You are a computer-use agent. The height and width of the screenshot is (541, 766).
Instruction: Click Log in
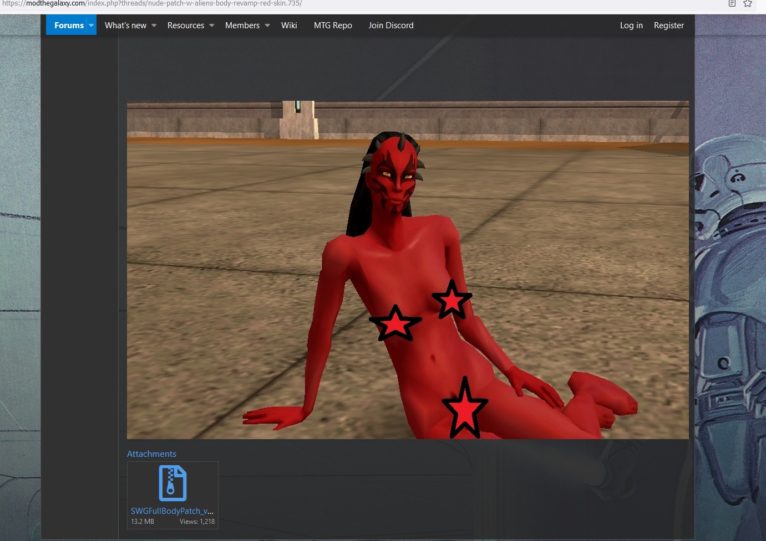[x=631, y=25]
